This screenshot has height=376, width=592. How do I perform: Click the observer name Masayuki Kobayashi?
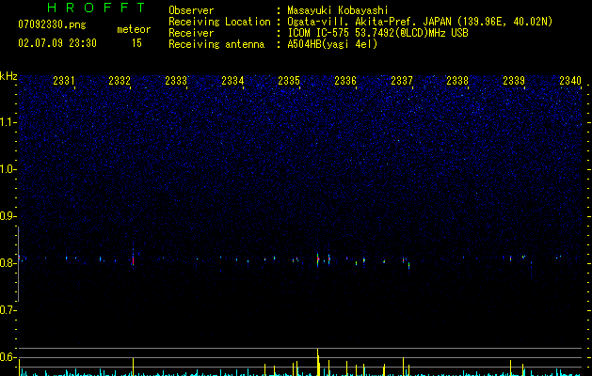pyautogui.click(x=338, y=10)
